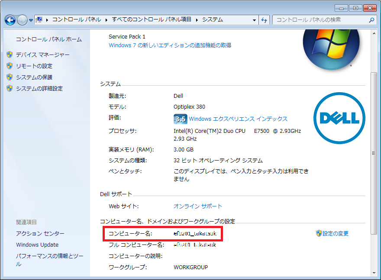Click the refresh button beside address bar
381x280 pixels.
tap(264, 20)
